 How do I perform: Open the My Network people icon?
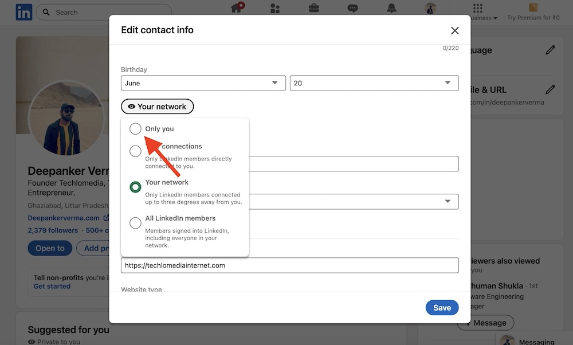(x=275, y=8)
